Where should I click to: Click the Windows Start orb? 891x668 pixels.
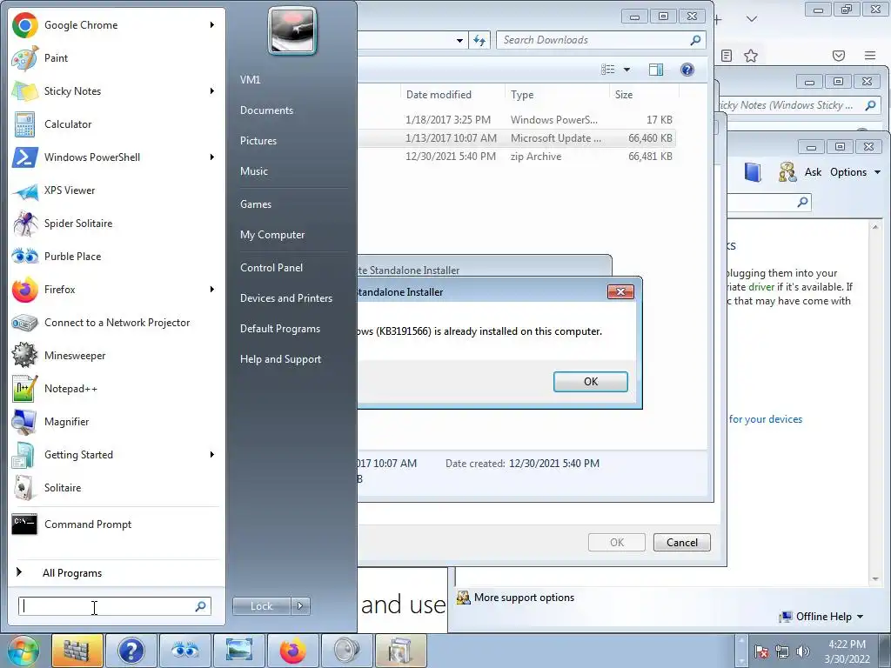point(23,651)
